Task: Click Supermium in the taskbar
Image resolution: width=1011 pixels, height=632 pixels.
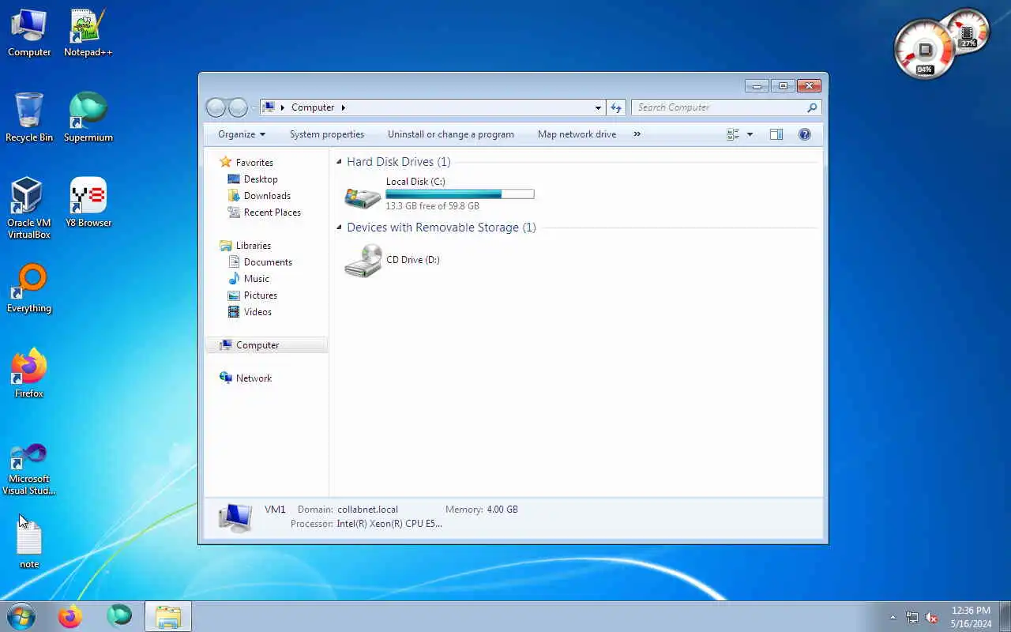Action: [119, 616]
